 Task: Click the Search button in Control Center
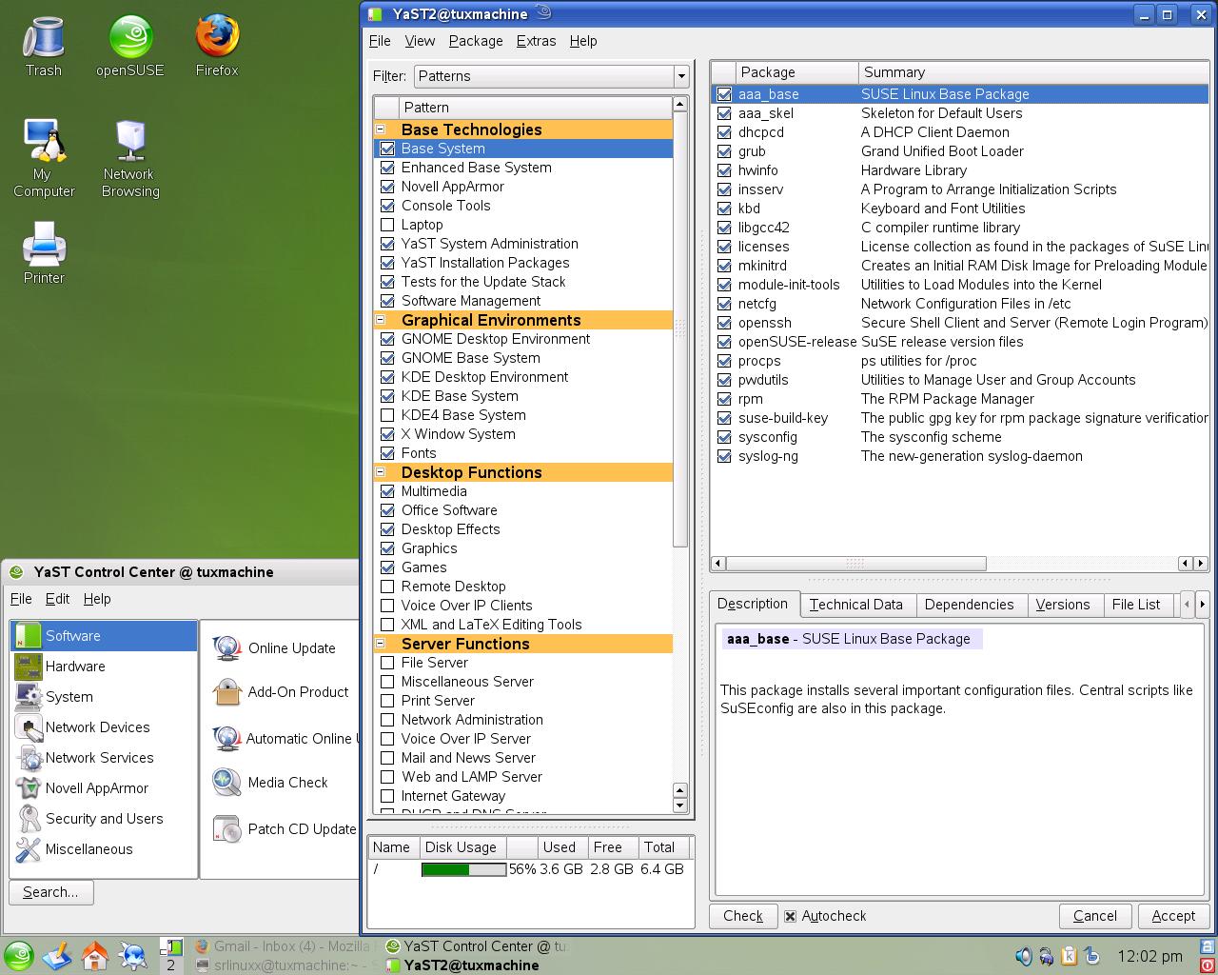(x=50, y=892)
